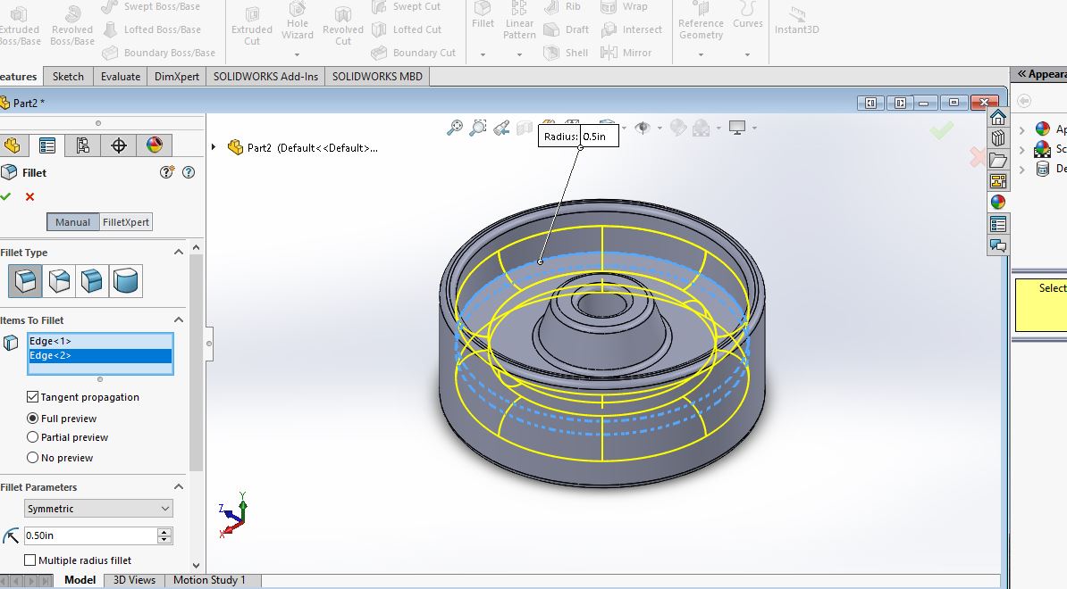Click the View Settings monitor icon
1067x589 pixels.
pos(737,127)
